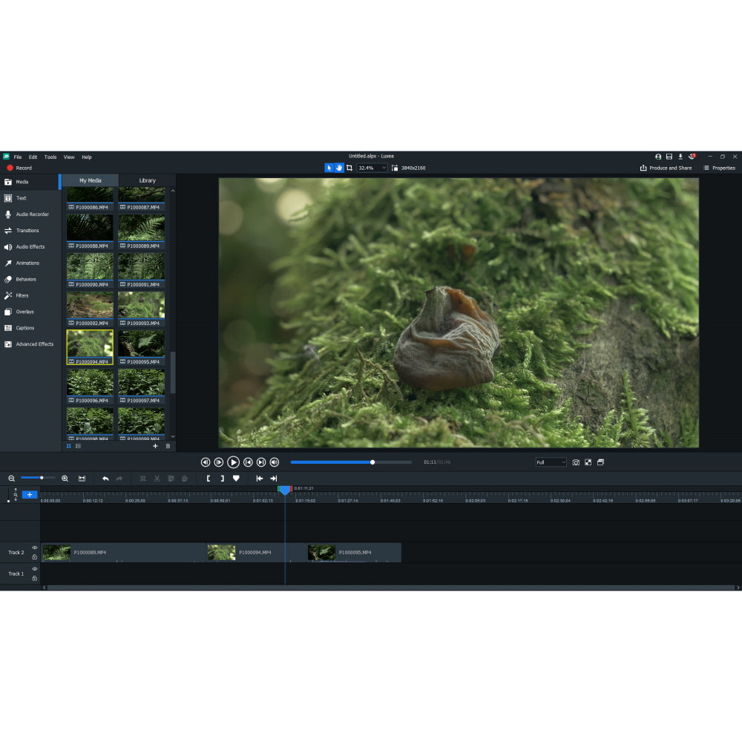Image resolution: width=742 pixels, height=742 pixels.
Task: Select the Crop tool above the preview
Action: tap(349, 168)
